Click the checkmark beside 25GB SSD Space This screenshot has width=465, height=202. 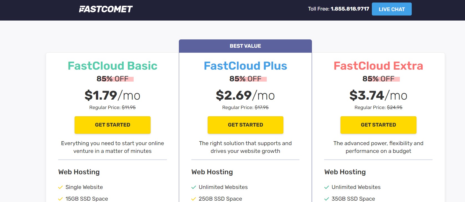193,199
